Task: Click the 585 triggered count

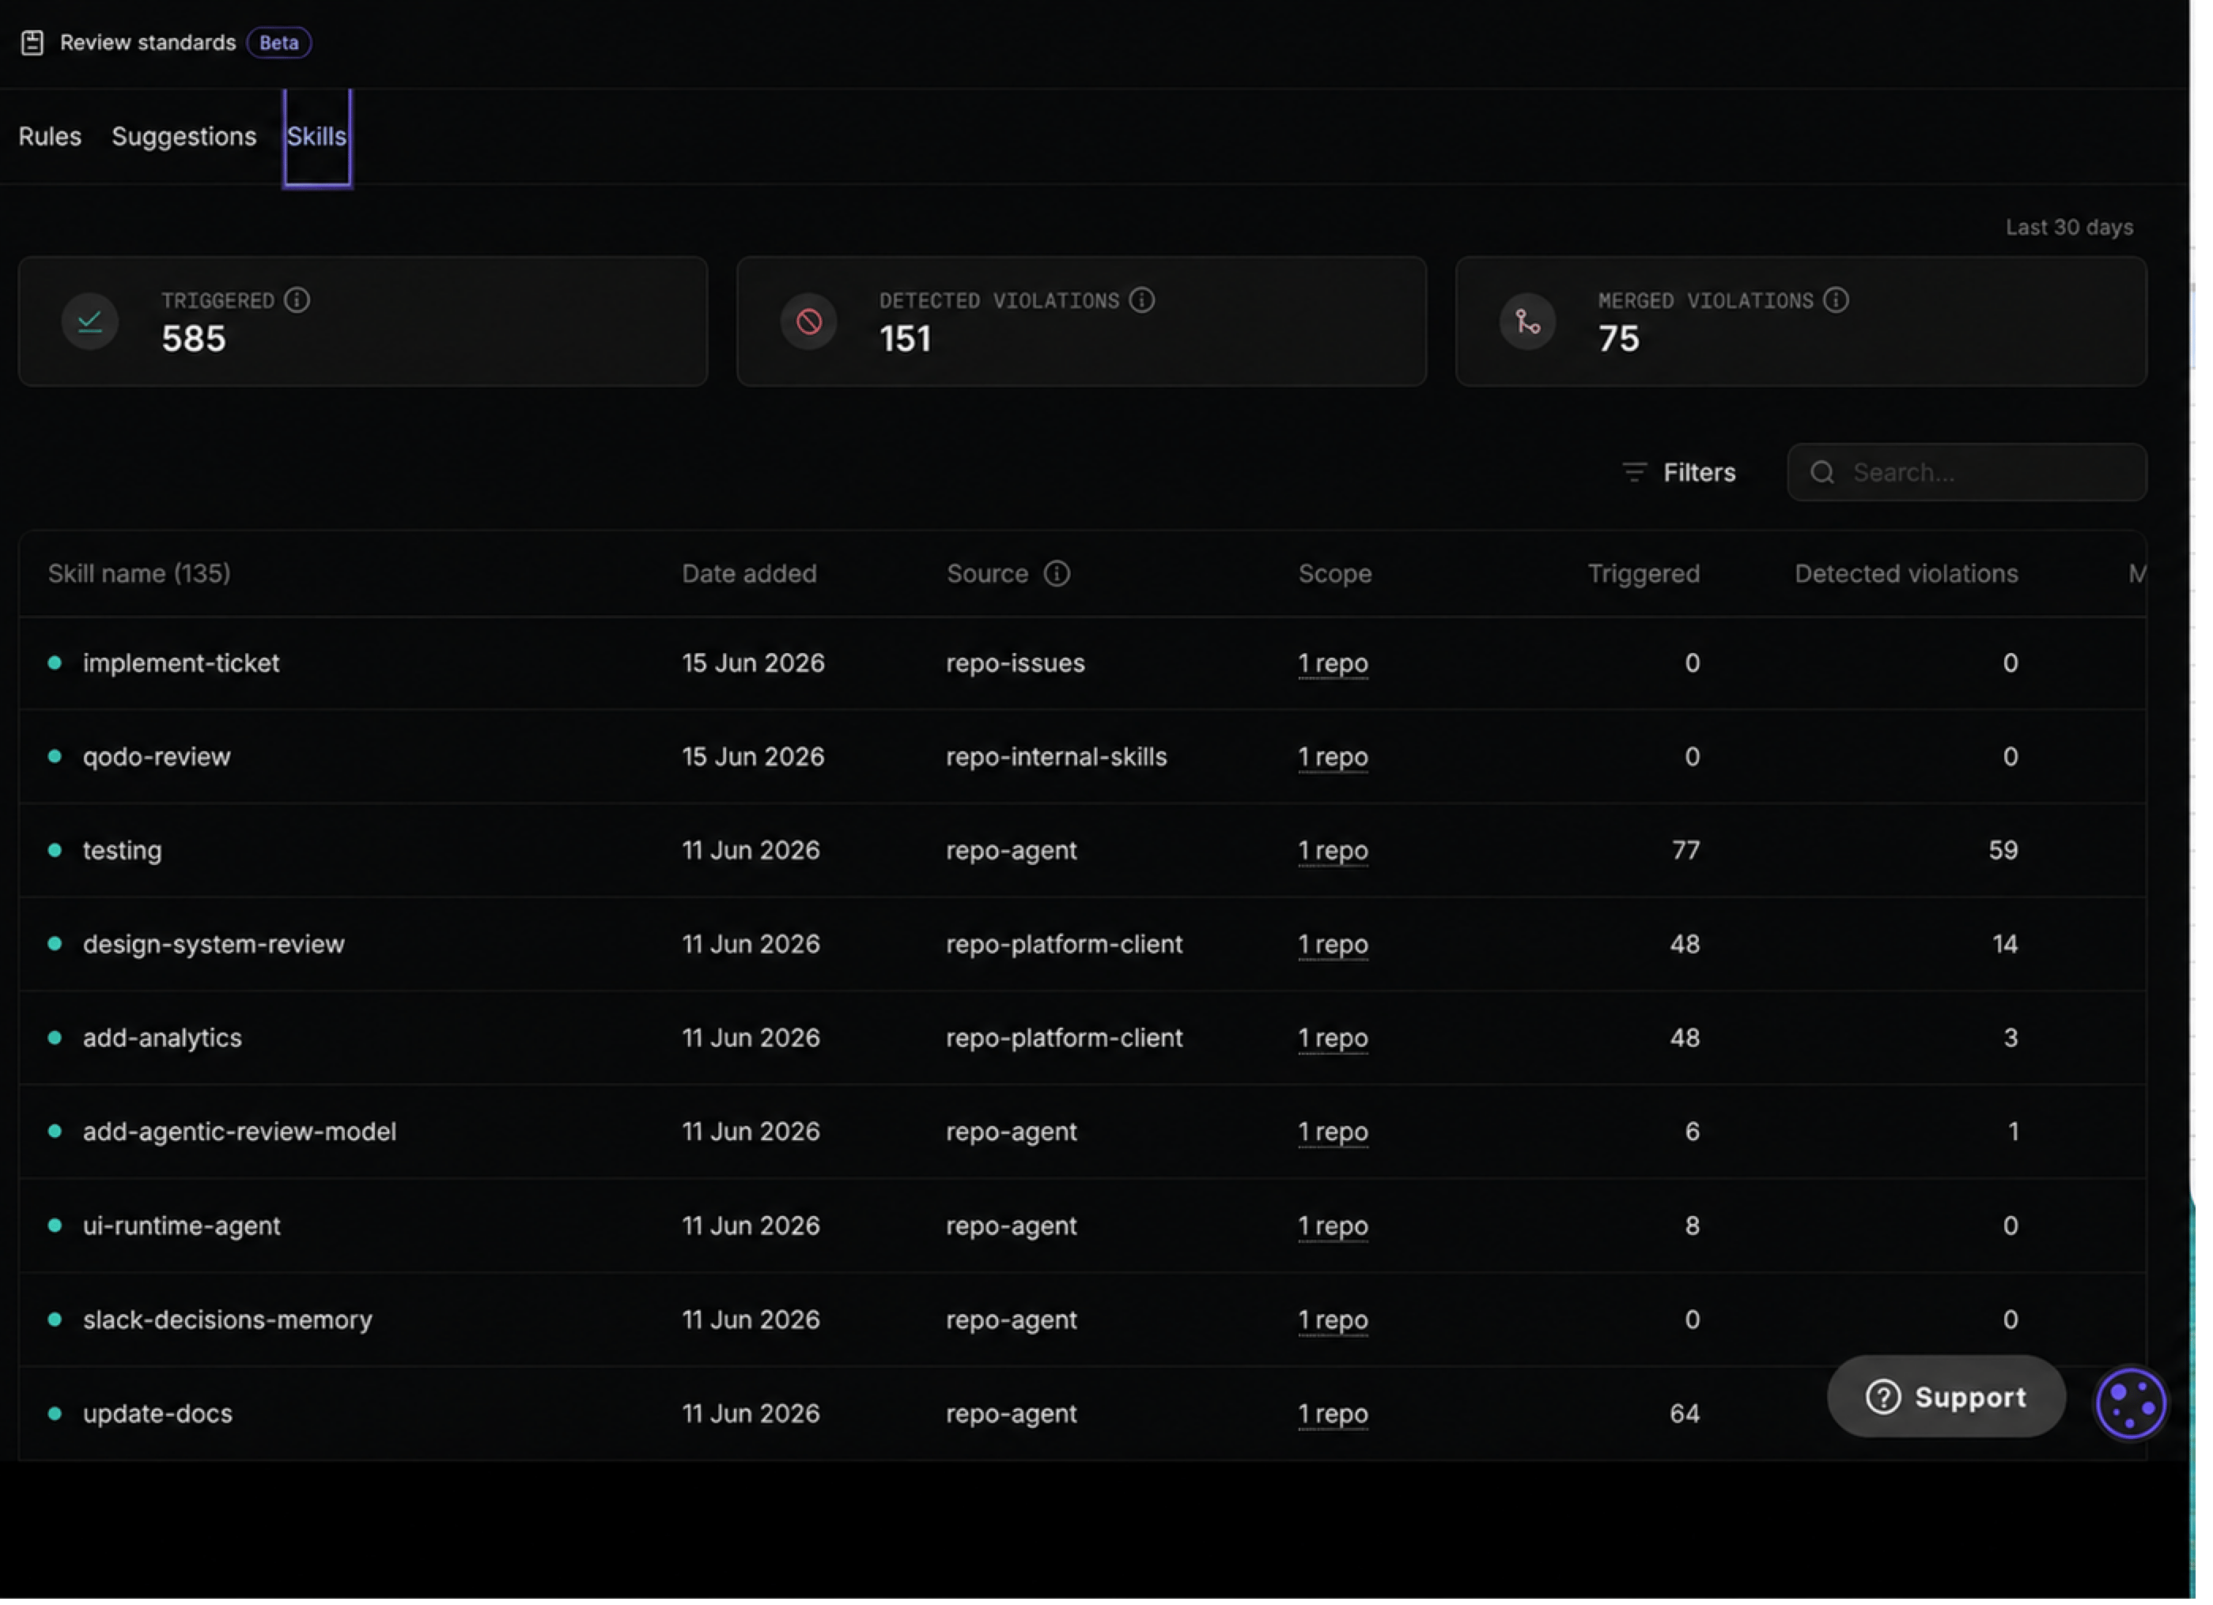Action: tap(195, 341)
